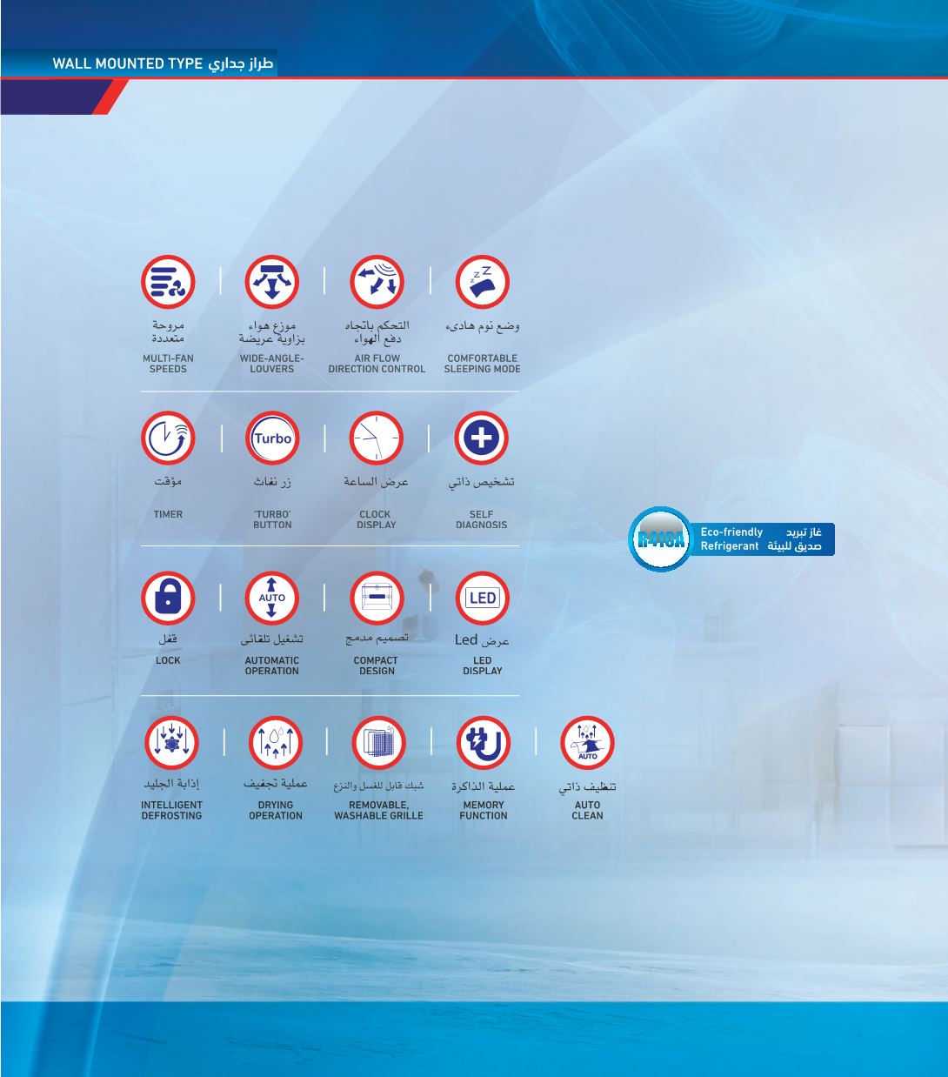This screenshot has width=948, height=1077.
Task: Click the Intelligent Defrosting icon
Action: pyautogui.click(x=171, y=743)
